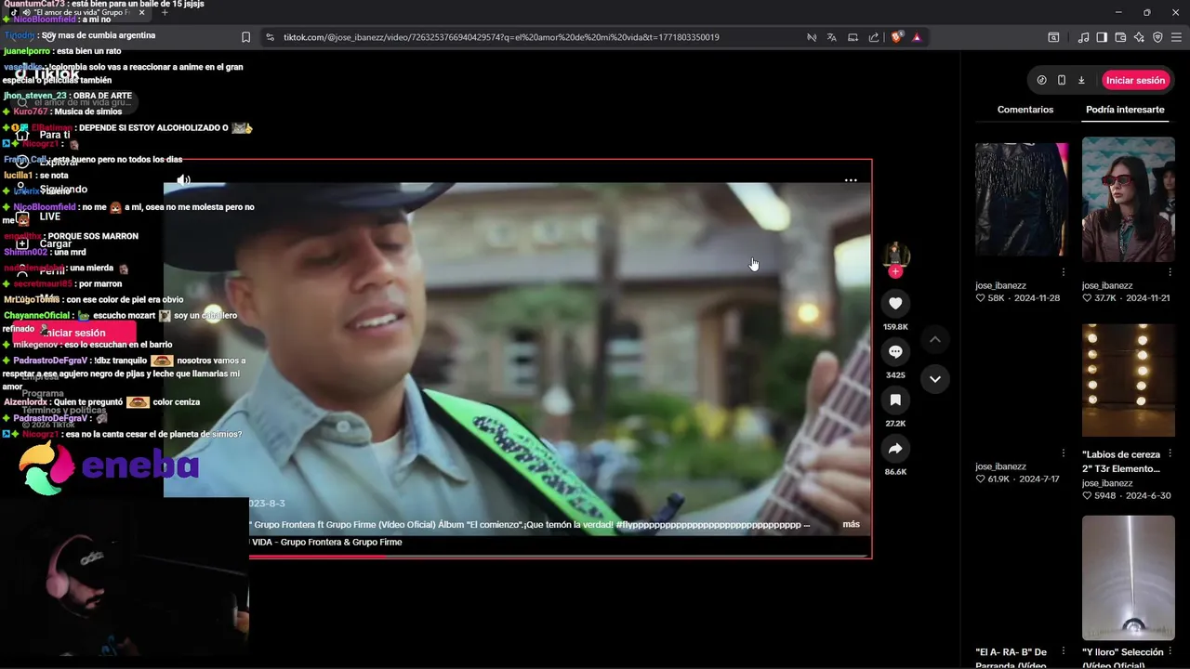Go to next video with down chevron

point(935,379)
